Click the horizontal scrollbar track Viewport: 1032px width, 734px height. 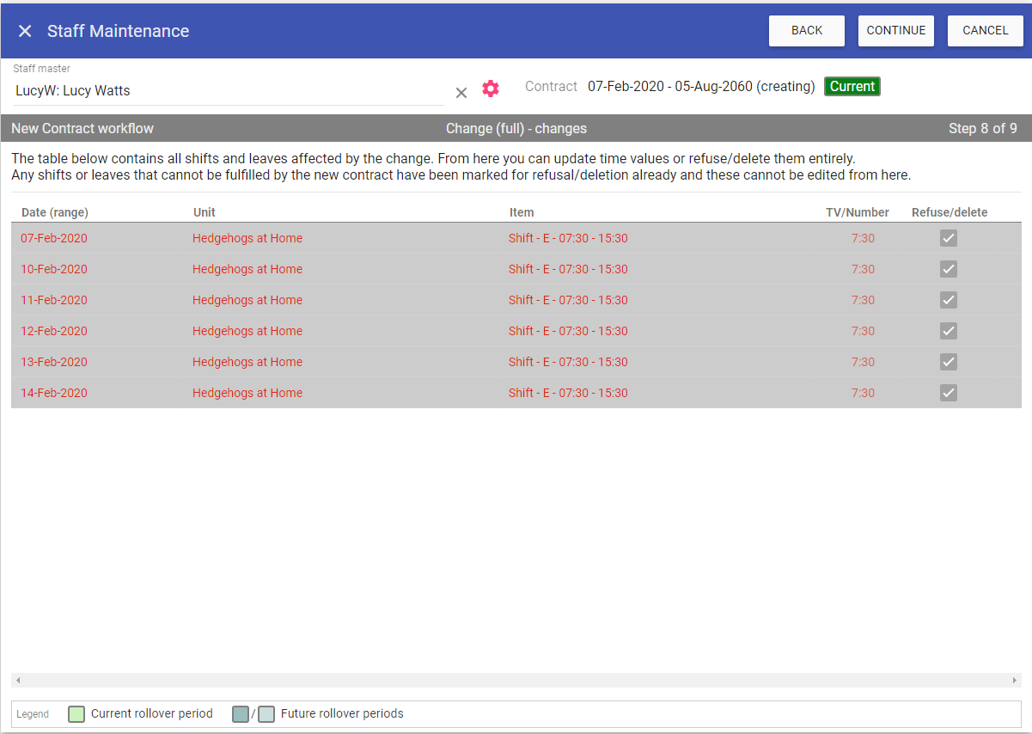click(x=516, y=680)
